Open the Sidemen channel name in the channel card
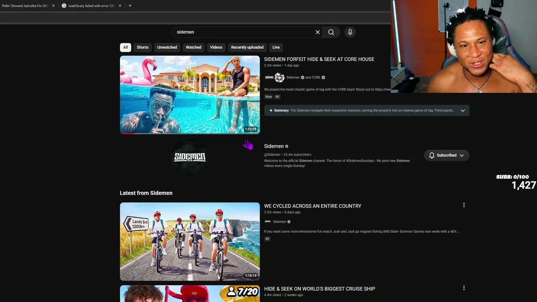The height and width of the screenshot is (302, 537). [274, 146]
